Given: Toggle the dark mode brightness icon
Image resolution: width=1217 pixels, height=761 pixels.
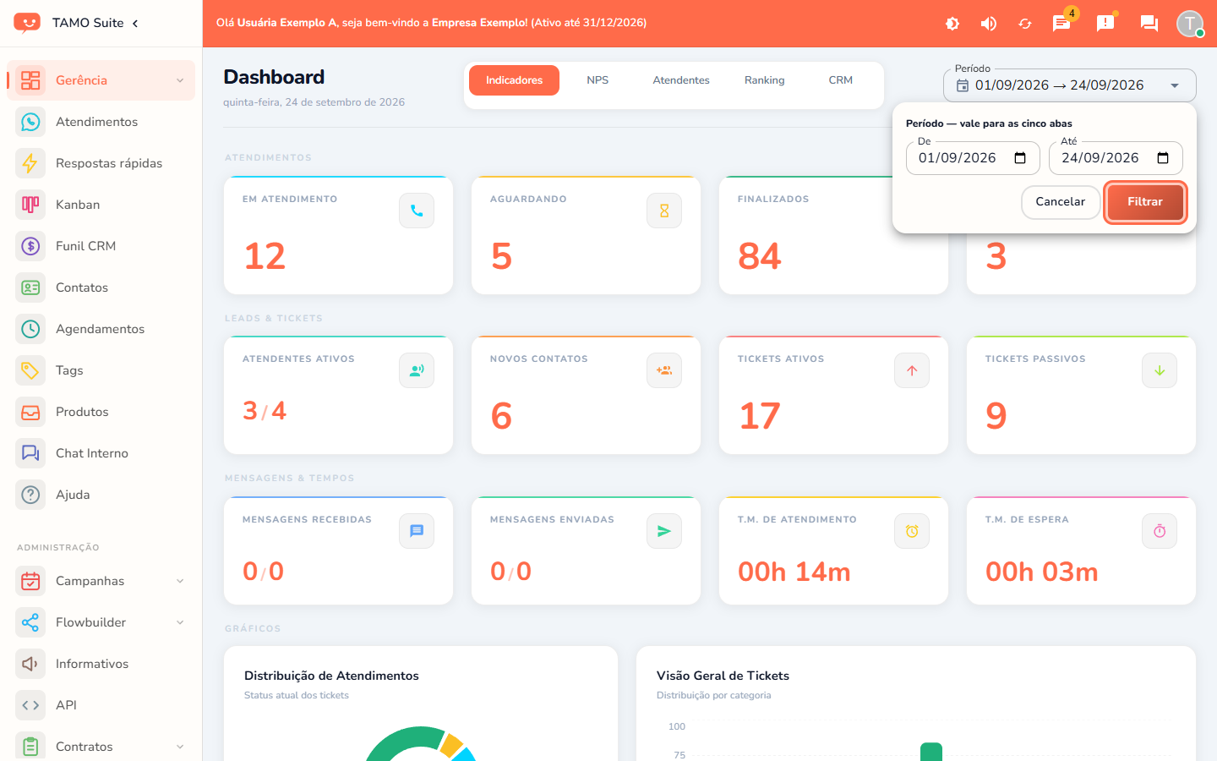Looking at the screenshot, I should point(952,24).
